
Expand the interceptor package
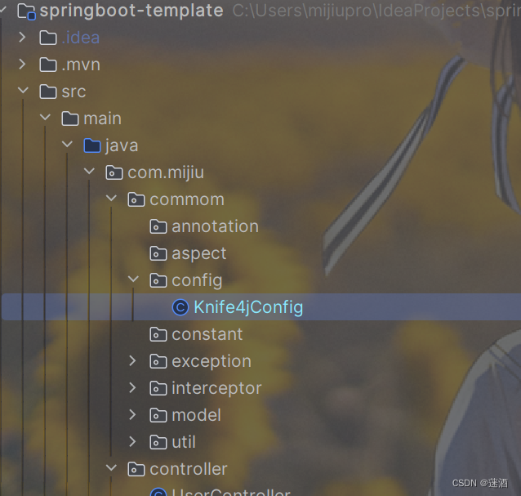[x=132, y=387]
